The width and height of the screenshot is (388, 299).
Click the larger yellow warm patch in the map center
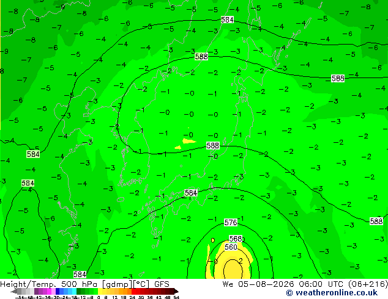point(188,141)
